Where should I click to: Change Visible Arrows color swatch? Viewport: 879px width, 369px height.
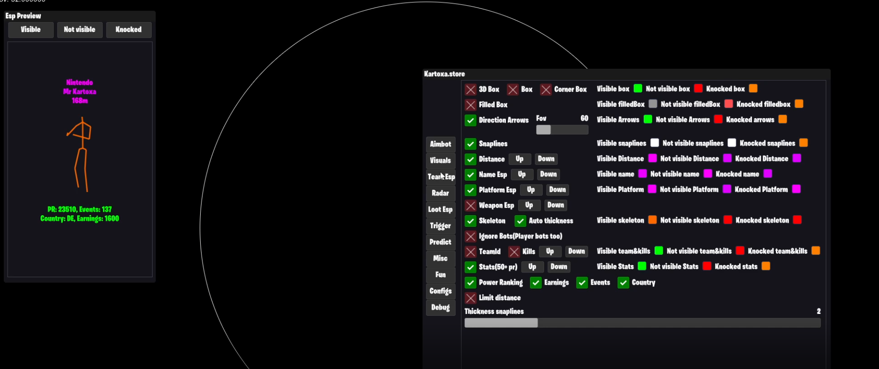648,119
